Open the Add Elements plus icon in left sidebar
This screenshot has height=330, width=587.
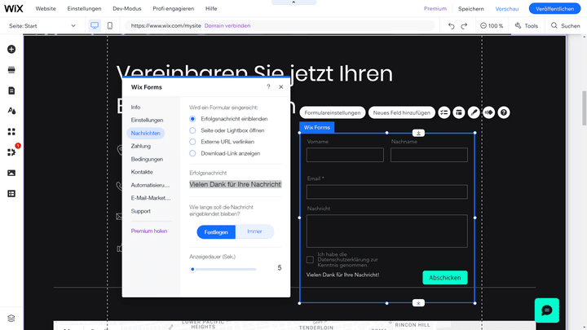pos(11,50)
